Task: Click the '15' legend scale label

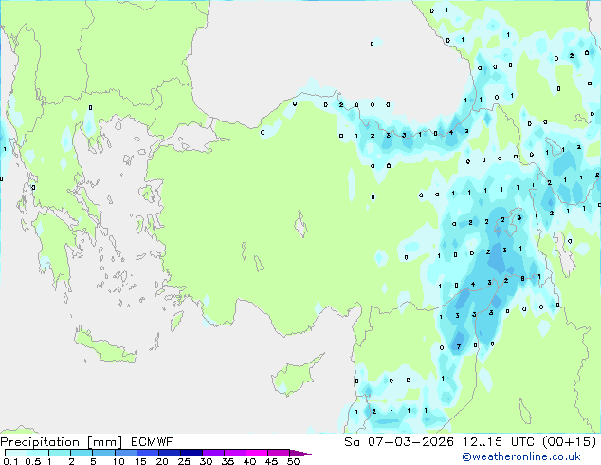Action: click(x=140, y=461)
